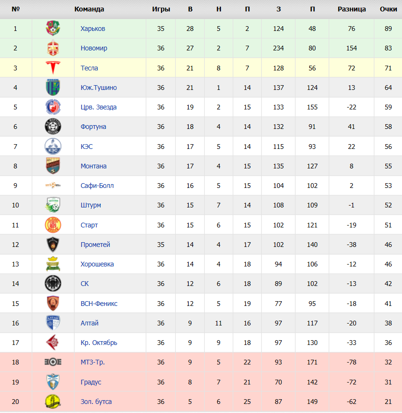Image resolution: width=402 pixels, height=413 pixels.
Task: Click the Очки column header
Action: [x=388, y=9]
